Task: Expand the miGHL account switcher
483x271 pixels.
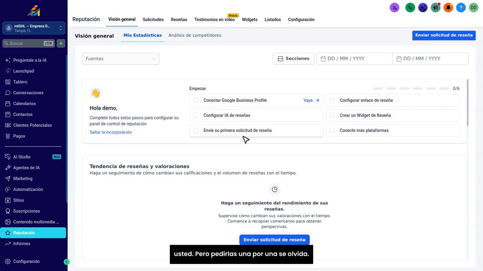Action: coord(33,28)
